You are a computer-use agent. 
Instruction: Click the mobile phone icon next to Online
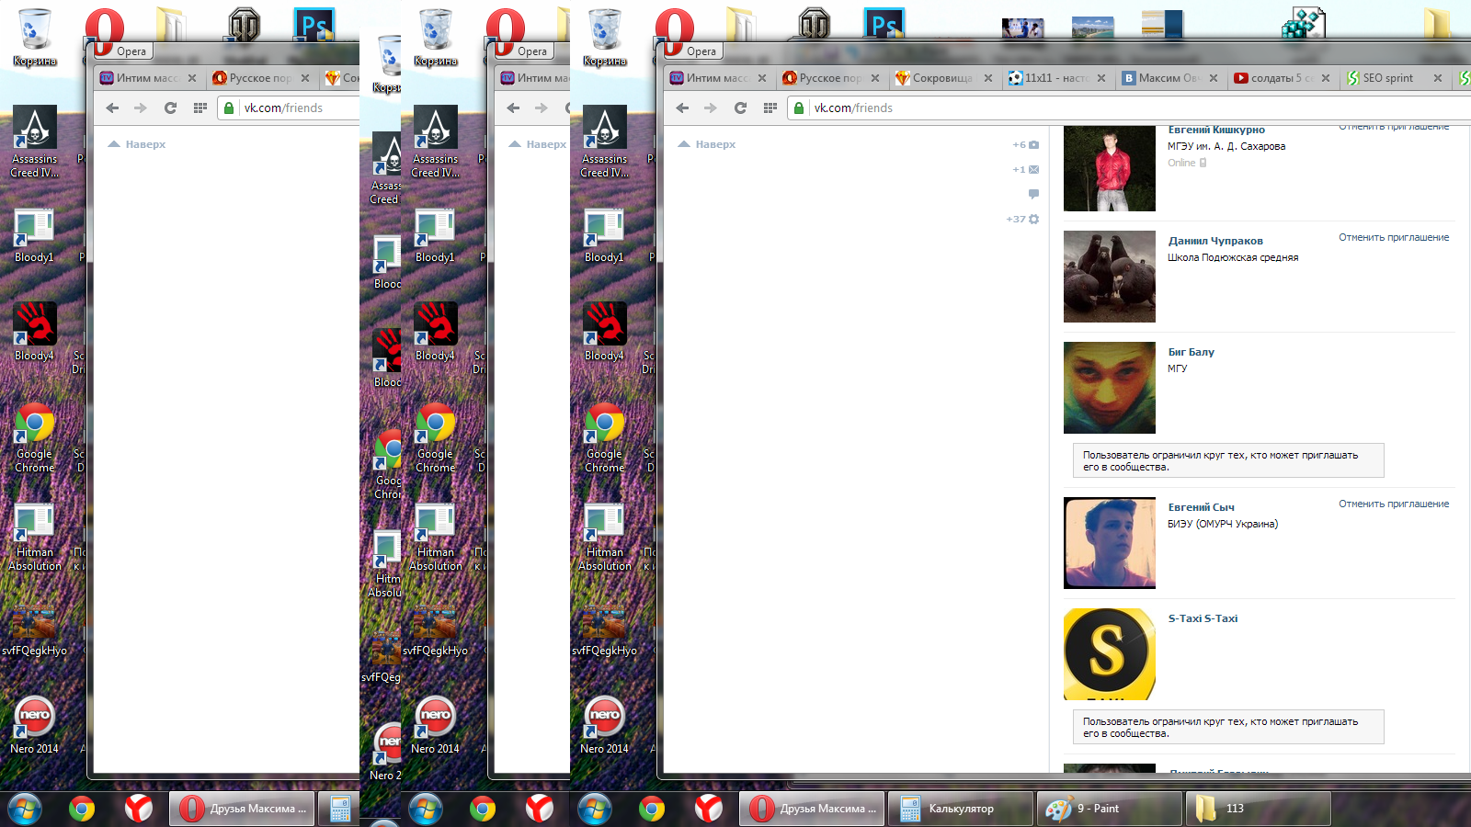tap(1203, 163)
